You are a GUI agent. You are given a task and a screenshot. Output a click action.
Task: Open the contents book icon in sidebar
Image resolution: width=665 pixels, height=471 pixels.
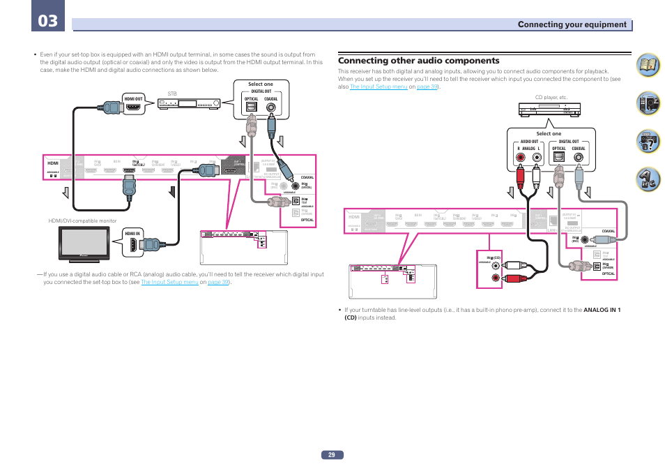pos(648,65)
